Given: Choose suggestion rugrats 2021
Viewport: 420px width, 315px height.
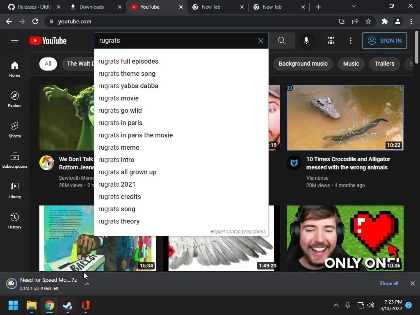Looking at the screenshot, I should [x=181, y=185].
